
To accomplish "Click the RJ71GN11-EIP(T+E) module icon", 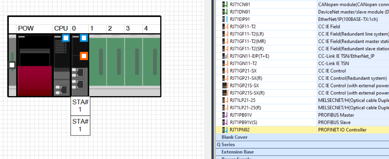I will click(x=225, y=56).
